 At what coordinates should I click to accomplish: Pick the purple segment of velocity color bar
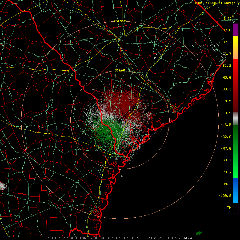(x=235, y=30)
